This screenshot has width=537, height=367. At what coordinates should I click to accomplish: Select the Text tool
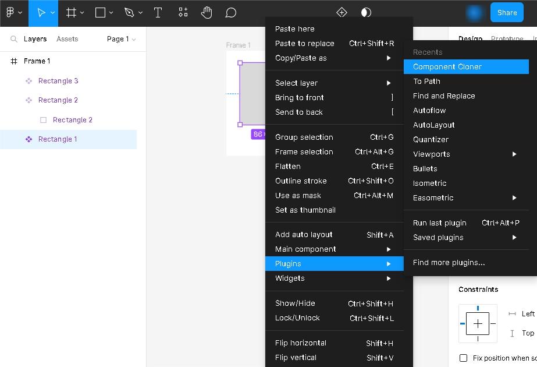(x=158, y=12)
